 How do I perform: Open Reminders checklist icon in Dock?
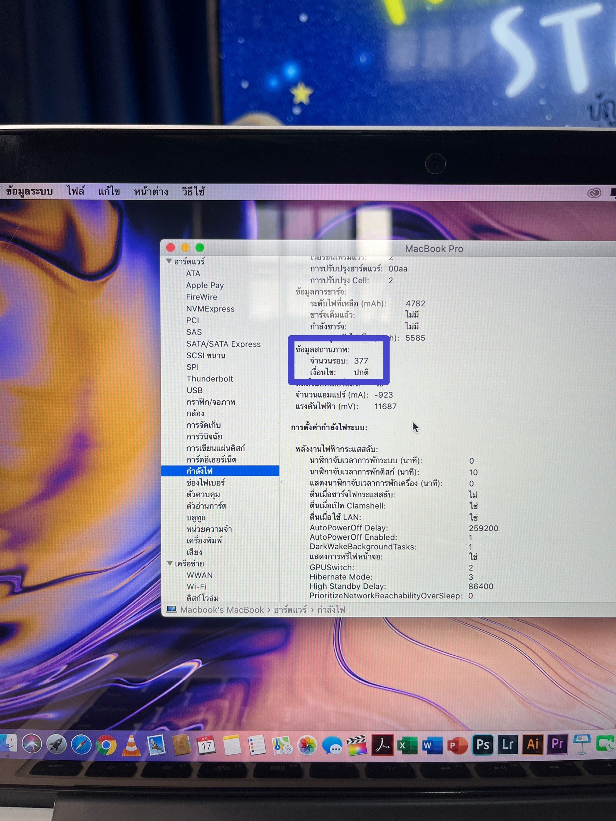(257, 745)
